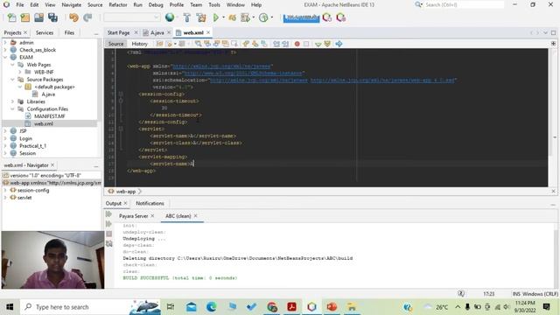560x315 pixels.
Task: Open the Tools menu
Action: click(214, 4)
